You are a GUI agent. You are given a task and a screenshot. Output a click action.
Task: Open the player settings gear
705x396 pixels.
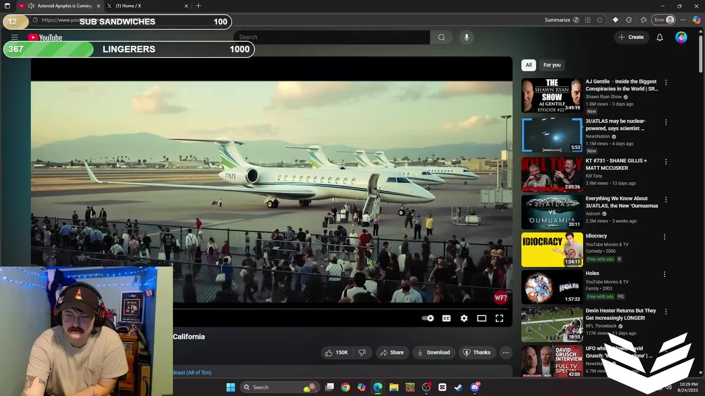tap(464, 318)
